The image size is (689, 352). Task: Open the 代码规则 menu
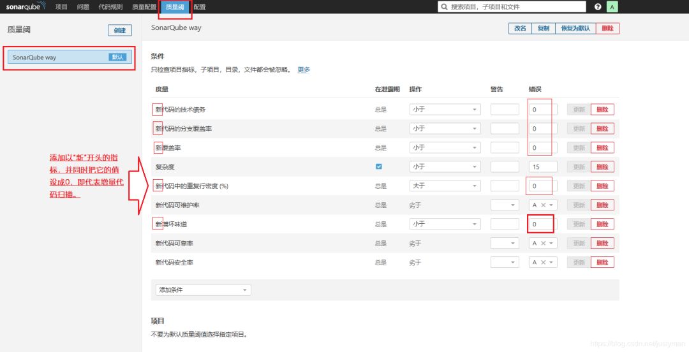click(x=110, y=7)
